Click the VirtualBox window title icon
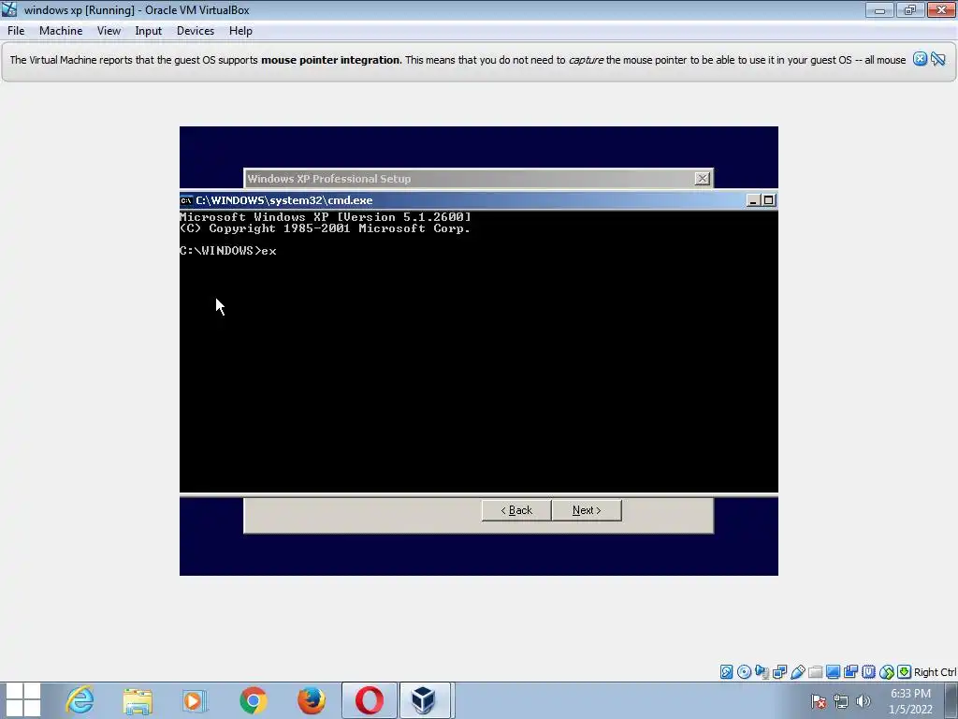This screenshot has width=958, height=719. click(x=9, y=9)
